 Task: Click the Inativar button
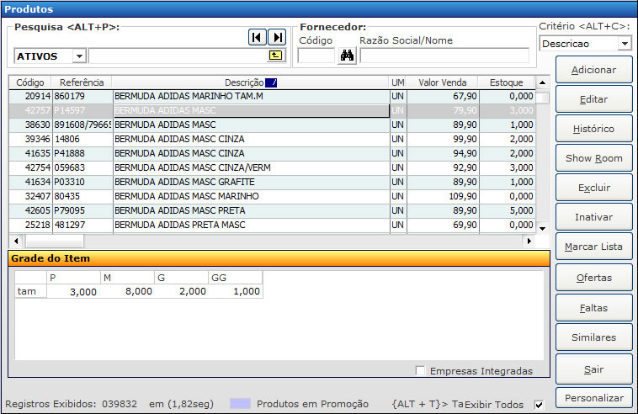tap(593, 217)
